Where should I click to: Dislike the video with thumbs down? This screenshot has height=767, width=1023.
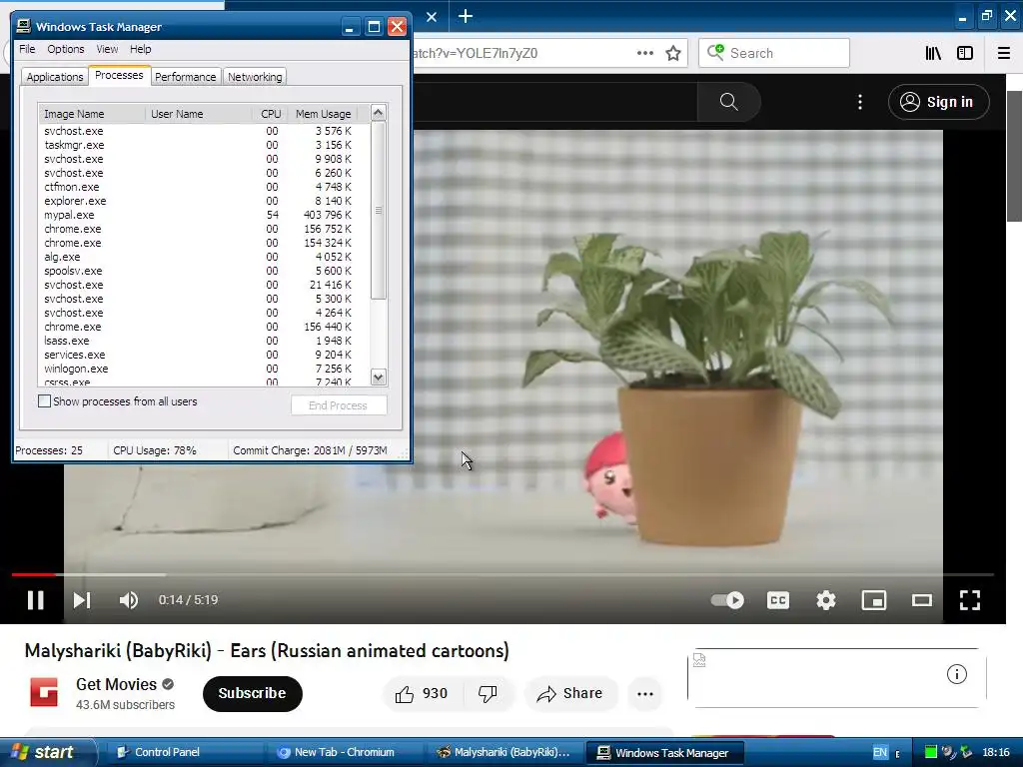[488, 694]
